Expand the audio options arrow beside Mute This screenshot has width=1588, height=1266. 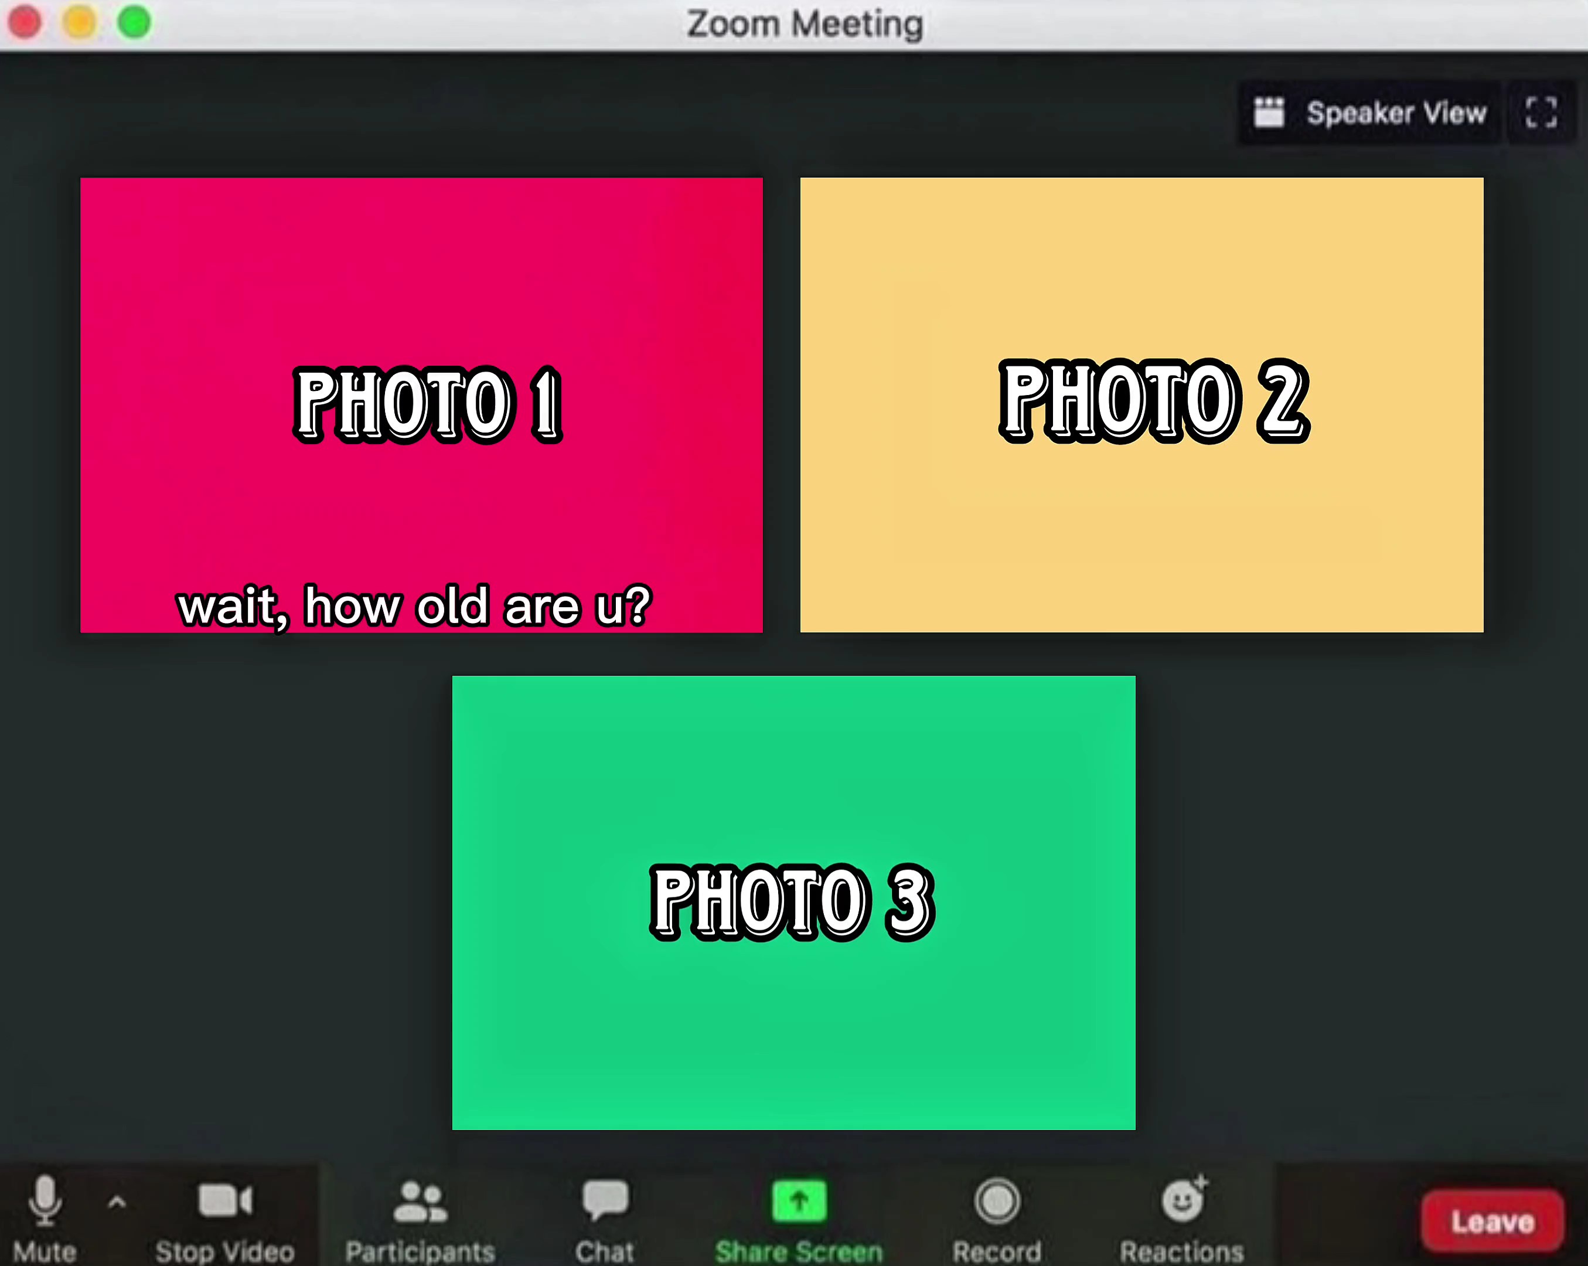pyautogui.click(x=117, y=1203)
